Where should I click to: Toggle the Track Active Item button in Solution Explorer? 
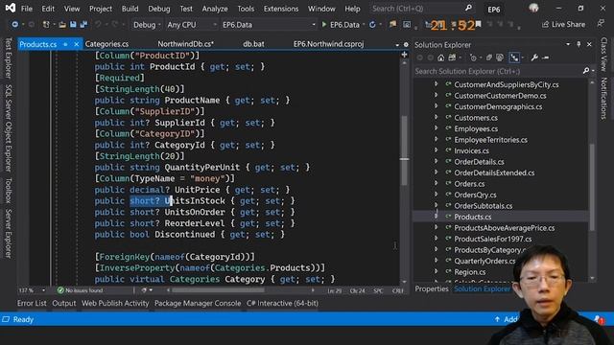point(514,57)
